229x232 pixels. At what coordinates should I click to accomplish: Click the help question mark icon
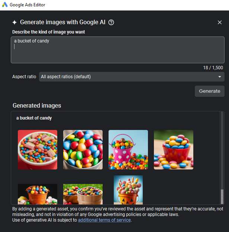coord(111,22)
